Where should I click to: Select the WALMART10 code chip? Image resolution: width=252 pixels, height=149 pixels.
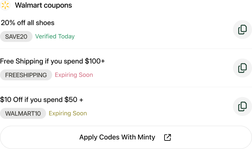click(23, 113)
